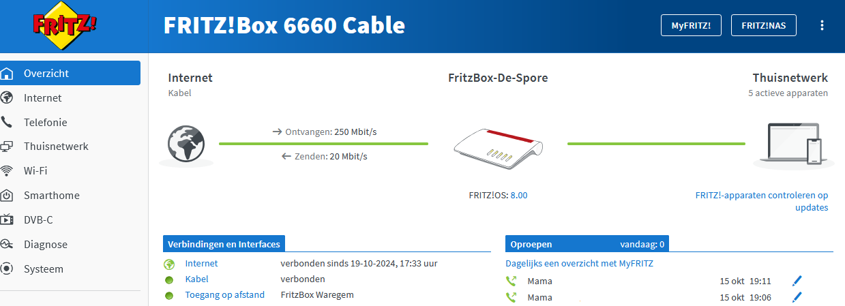845x306 pixels.
Task: Expand the Internet sidebar menu
Action: click(x=42, y=98)
